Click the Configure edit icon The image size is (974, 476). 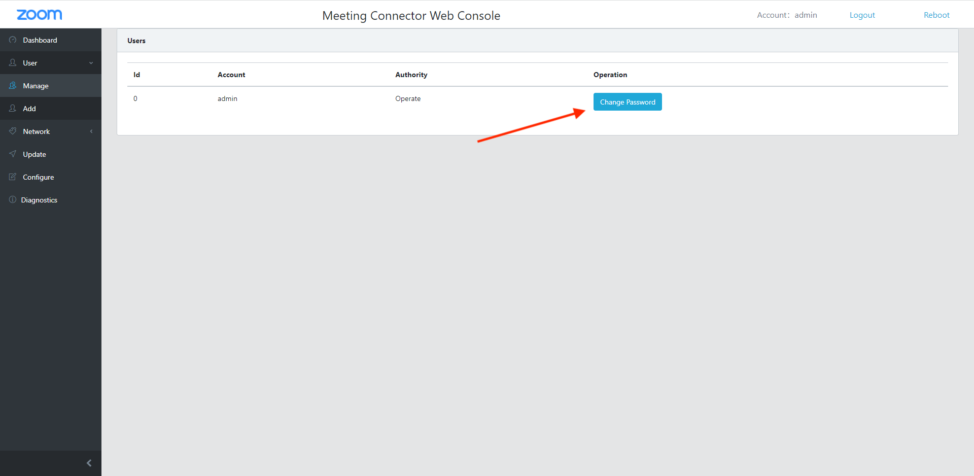point(13,177)
